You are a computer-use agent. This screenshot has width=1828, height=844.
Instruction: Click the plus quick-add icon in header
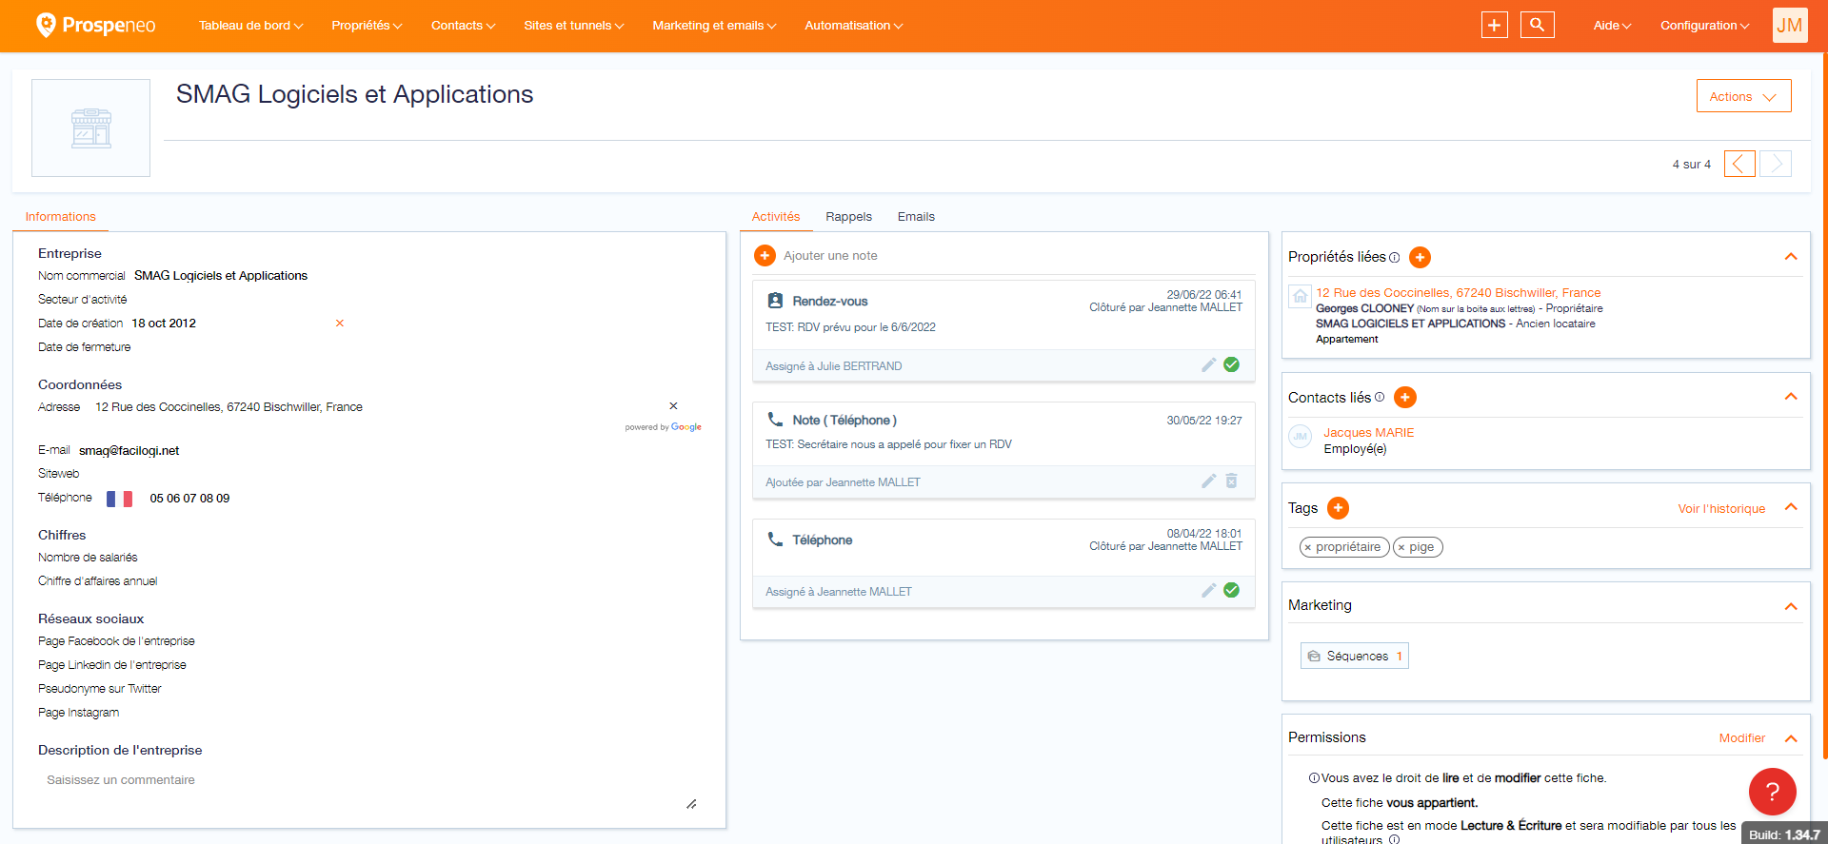[x=1495, y=26]
